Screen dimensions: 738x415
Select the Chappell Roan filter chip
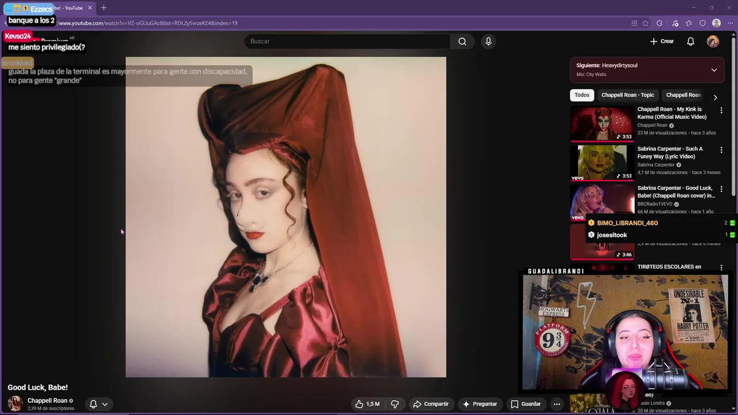point(683,95)
